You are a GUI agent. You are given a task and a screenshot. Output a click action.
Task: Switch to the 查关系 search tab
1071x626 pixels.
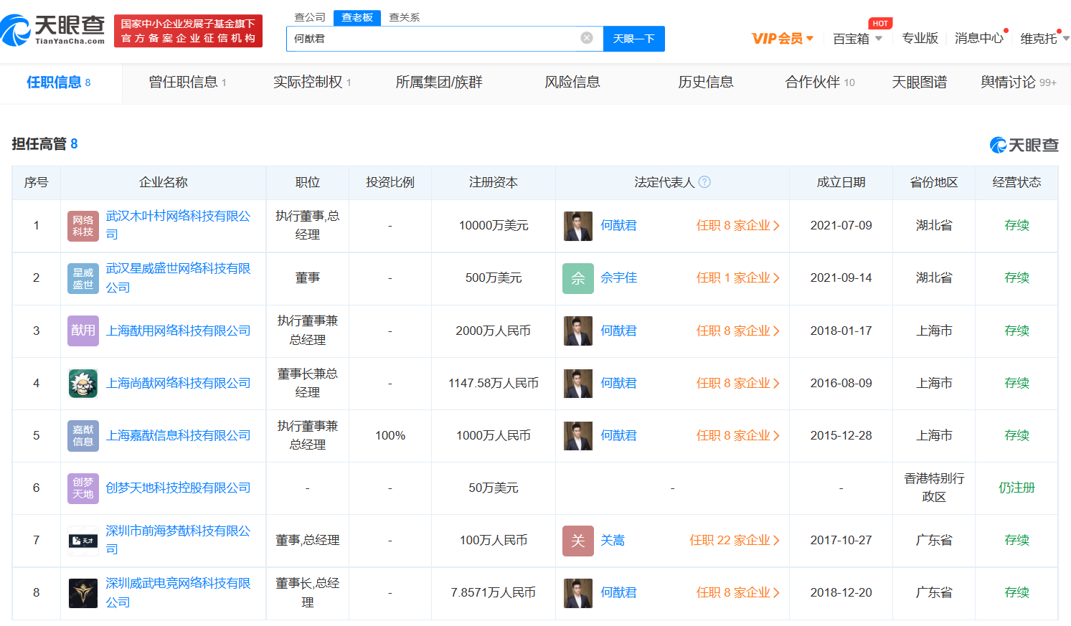pos(404,17)
